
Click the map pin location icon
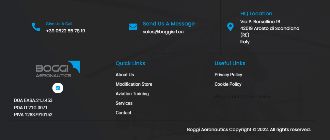tap(230, 27)
